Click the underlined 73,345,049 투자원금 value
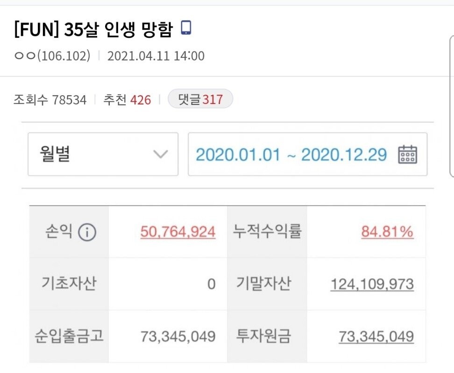 coord(376,336)
